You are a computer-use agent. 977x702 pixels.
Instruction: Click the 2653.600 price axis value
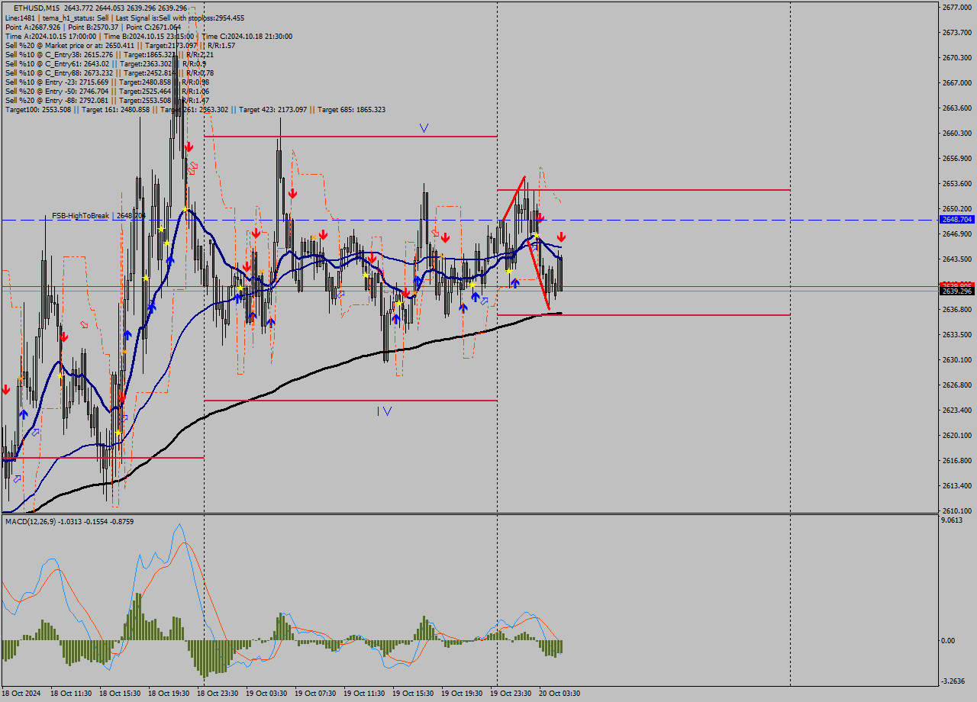[x=956, y=183]
